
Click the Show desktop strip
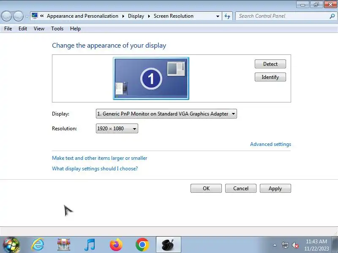coord(335,245)
